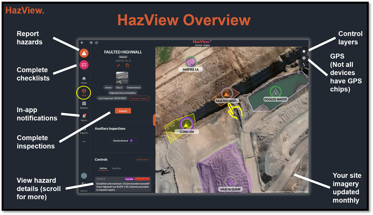Click the pencil edit hazard icon
Viewport: 373px width, 215px height.
click(x=119, y=65)
